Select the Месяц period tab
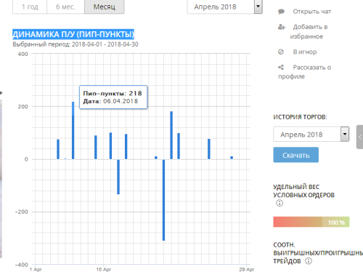 [105, 7]
